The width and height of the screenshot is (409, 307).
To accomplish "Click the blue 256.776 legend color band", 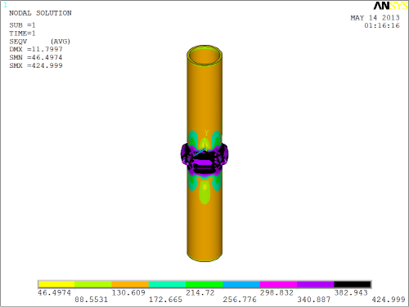I will [241, 284].
